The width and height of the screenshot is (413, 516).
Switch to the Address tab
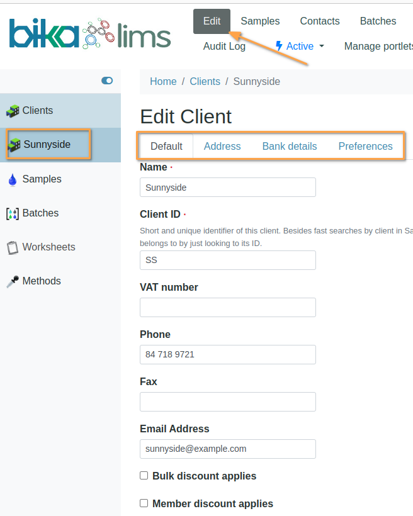coord(222,146)
